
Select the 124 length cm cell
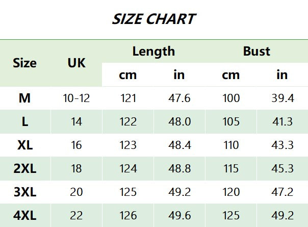pyautogui.click(x=128, y=169)
